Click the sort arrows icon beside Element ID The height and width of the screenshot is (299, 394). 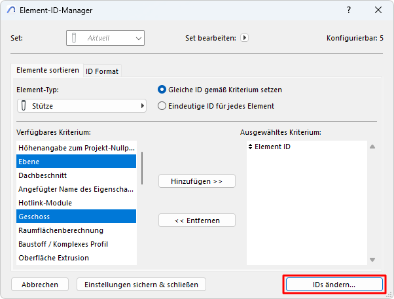coord(250,147)
